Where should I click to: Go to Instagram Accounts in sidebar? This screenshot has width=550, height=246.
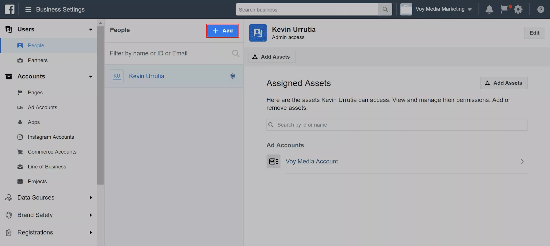[x=51, y=137]
